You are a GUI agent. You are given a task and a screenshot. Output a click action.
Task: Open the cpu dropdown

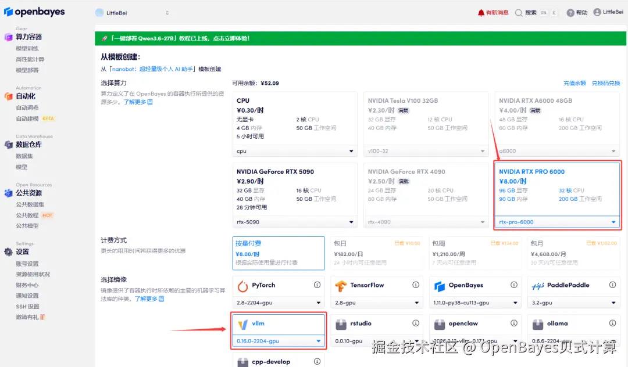(294, 151)
